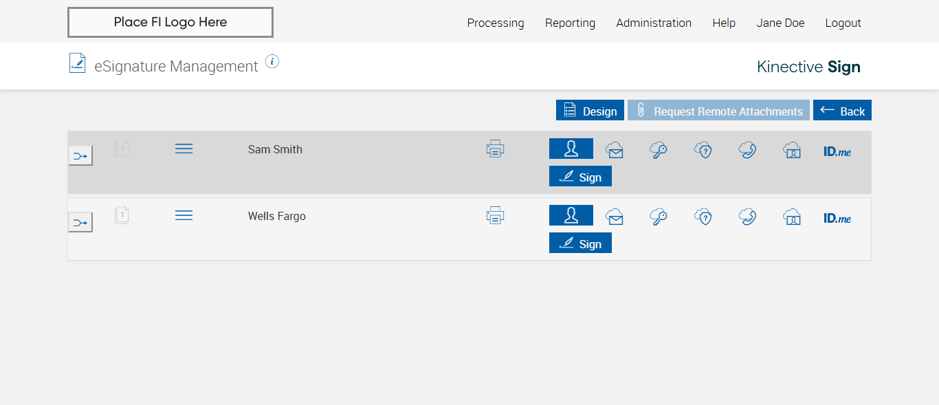Open the eSignature Management info icon
Image resolution: width=939 pixels, height=405 pixels.
[x=272, y=62]
